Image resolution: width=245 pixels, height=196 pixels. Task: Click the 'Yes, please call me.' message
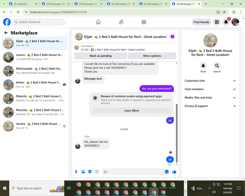[x=96, y=144]
